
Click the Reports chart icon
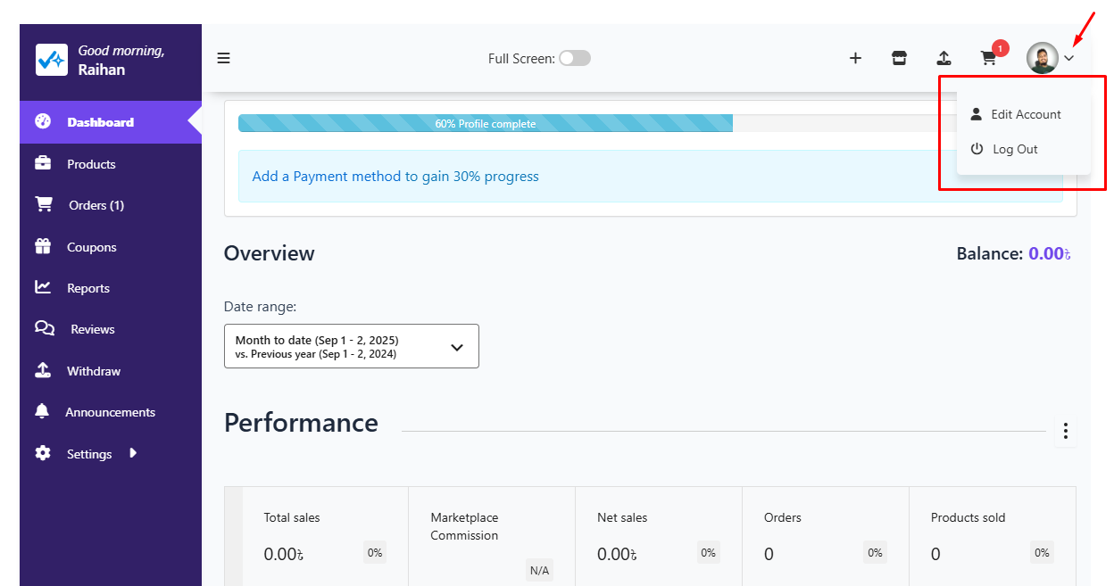coord(43,287)
